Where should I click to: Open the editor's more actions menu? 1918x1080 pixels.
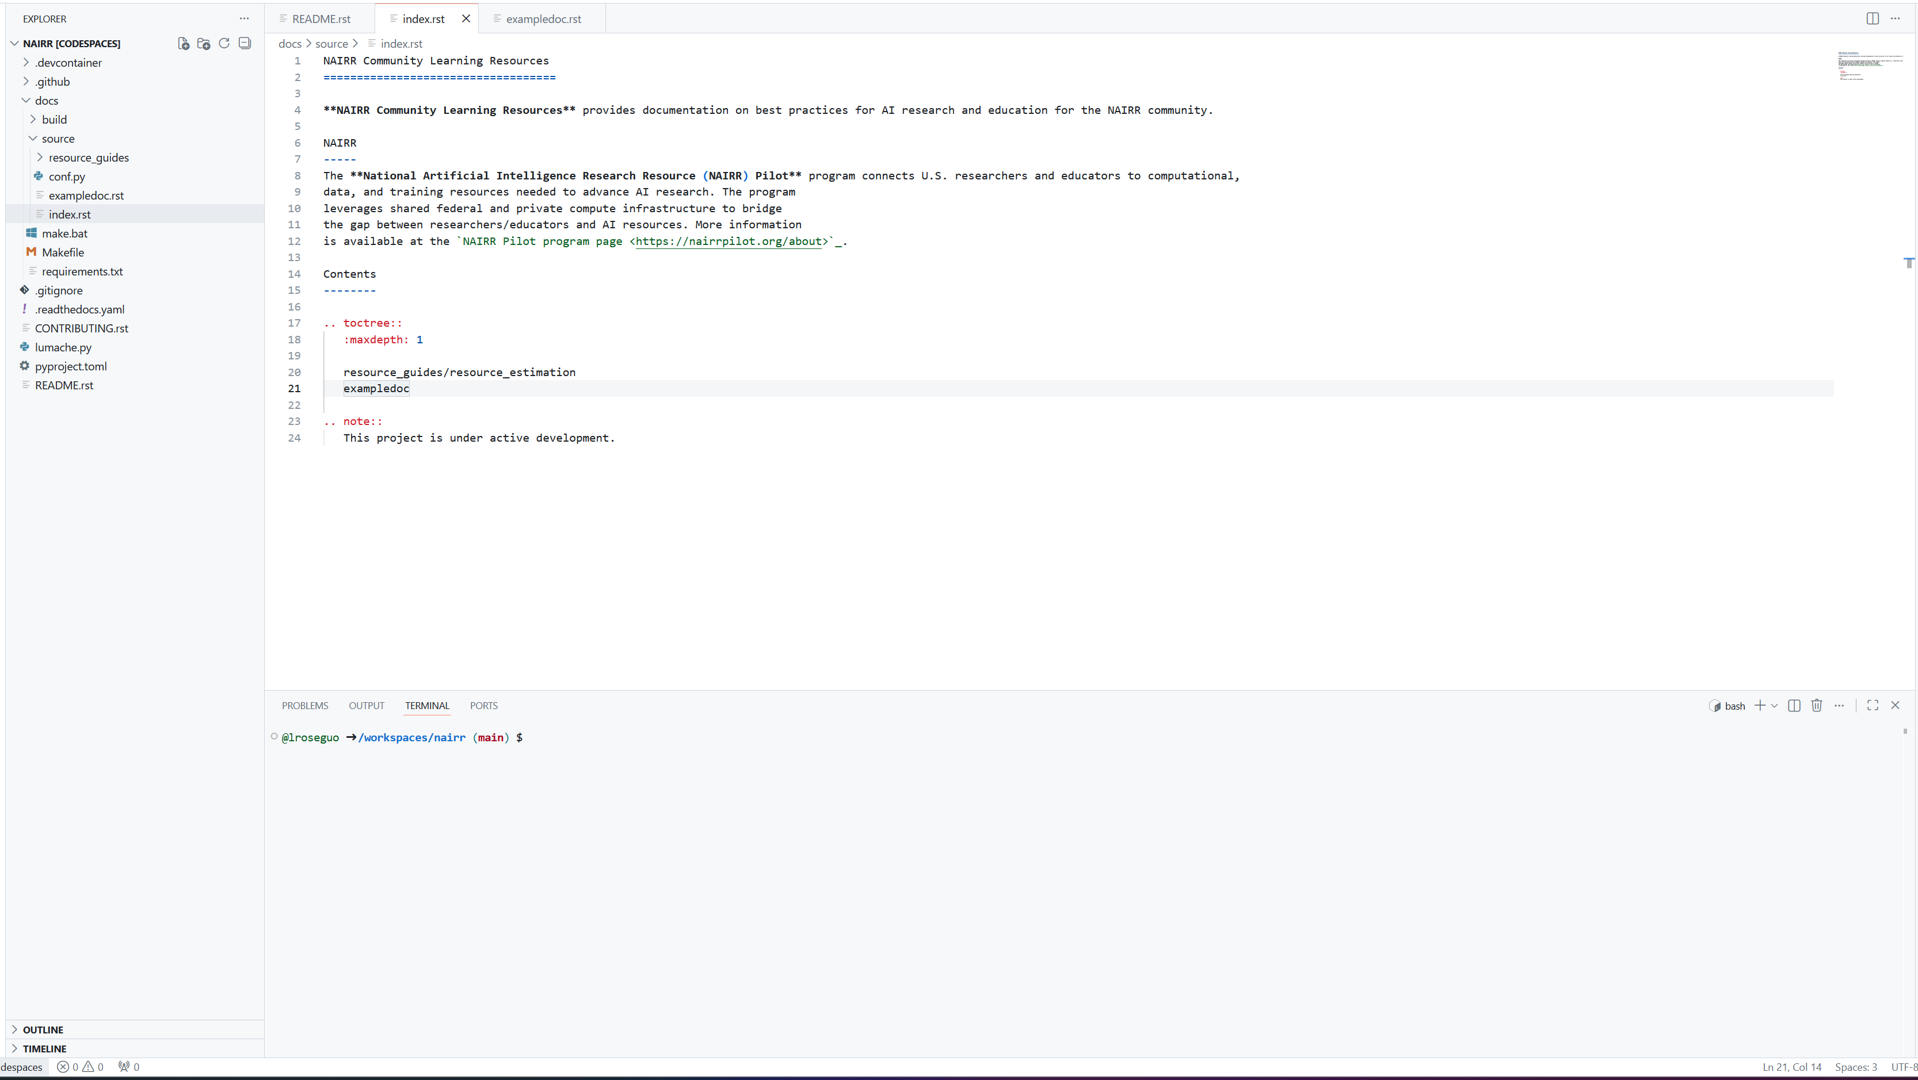click(1895, 18)
